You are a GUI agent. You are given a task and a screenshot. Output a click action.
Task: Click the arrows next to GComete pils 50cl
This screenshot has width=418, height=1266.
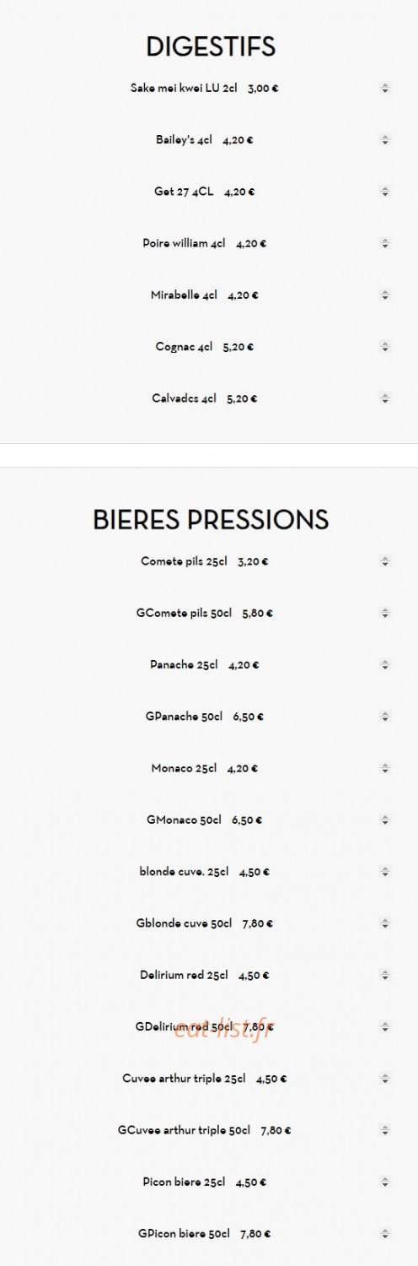[x=385, y=613]
